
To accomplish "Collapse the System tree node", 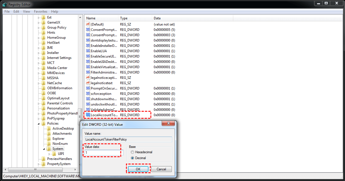I will click(44, 149).
